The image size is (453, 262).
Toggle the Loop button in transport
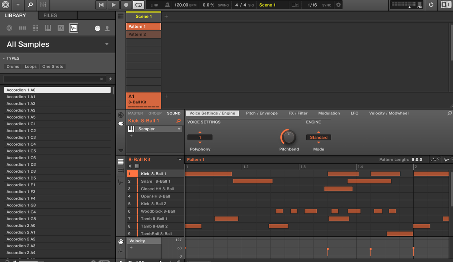(x=138, y=5)
